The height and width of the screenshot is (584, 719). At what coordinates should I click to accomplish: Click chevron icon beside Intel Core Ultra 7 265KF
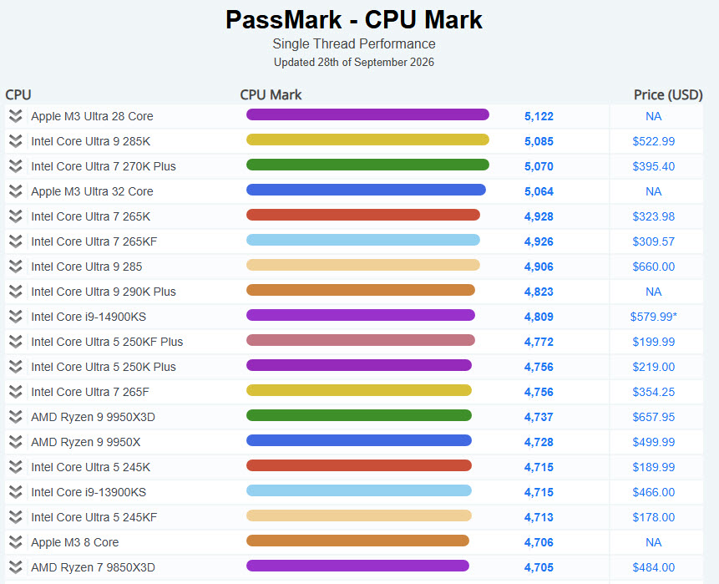[16, 241]
